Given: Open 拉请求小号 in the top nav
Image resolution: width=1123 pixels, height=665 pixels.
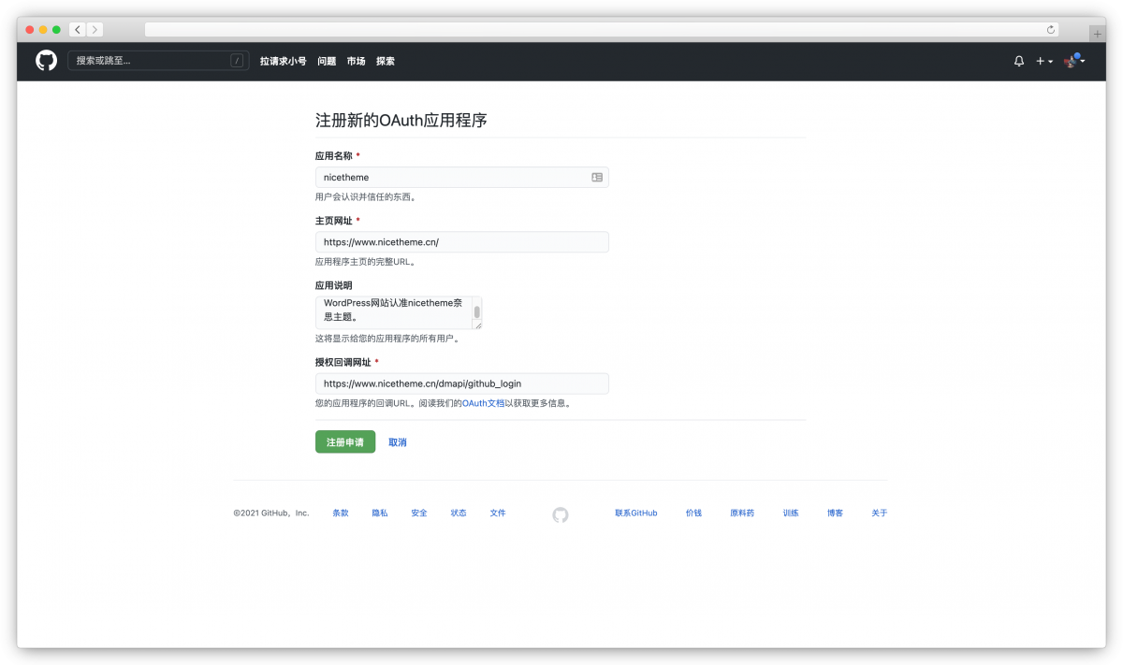Looking at the screenshot, I should tap(284, 61).
